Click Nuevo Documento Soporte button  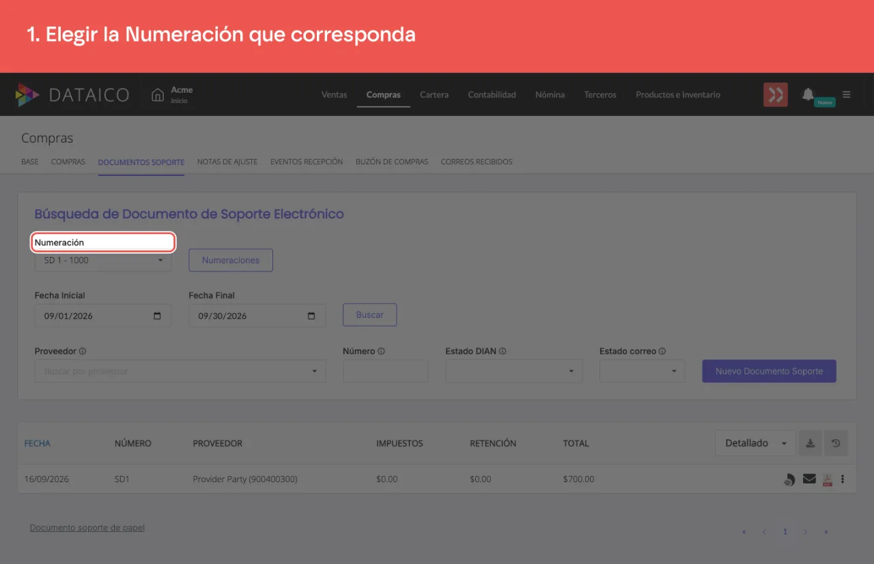[770, 371]
